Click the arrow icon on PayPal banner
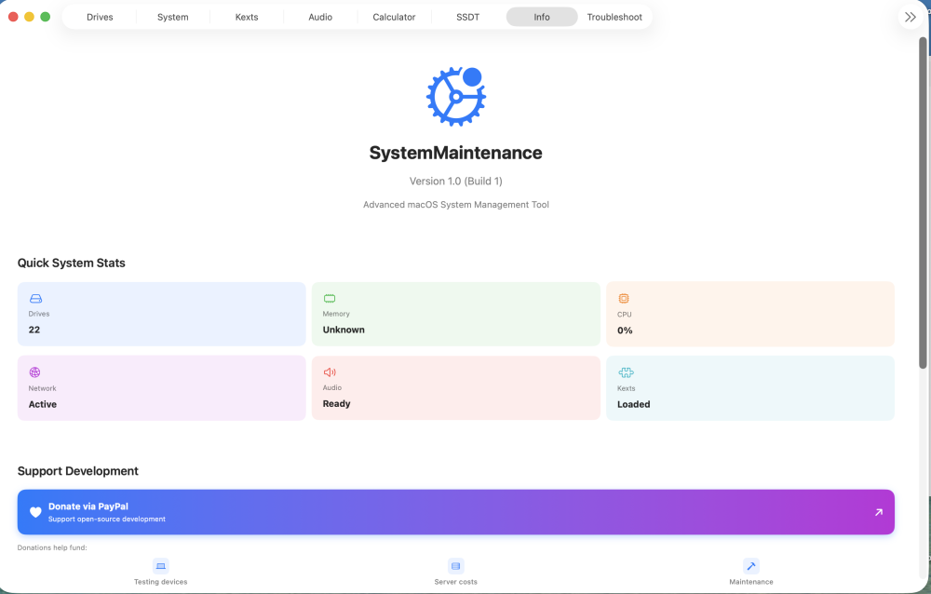 (x=879, y=512)
